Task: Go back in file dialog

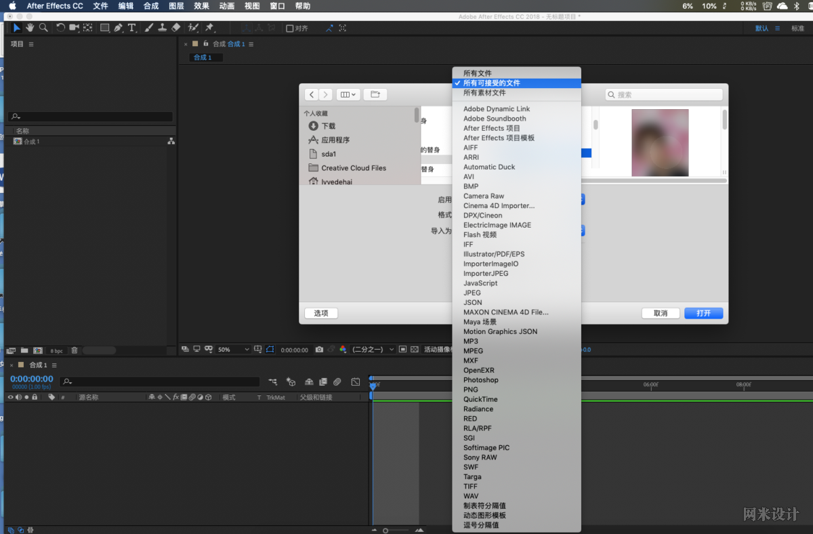Action: (311, 95)
